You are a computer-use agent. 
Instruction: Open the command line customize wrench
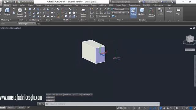[x=43, y=104]
